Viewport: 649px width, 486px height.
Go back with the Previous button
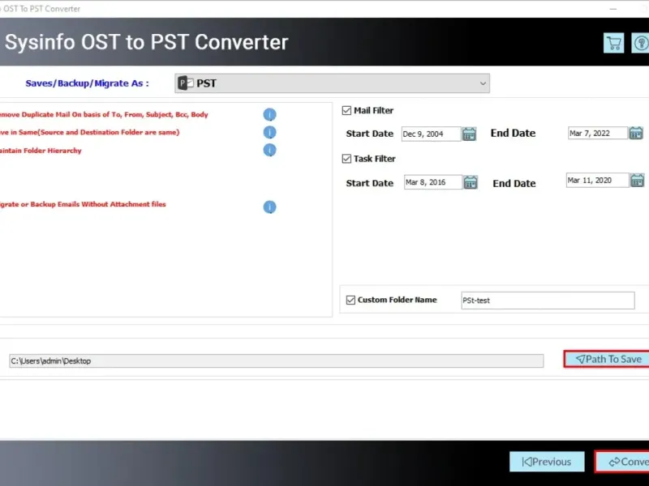coord(547,462)
